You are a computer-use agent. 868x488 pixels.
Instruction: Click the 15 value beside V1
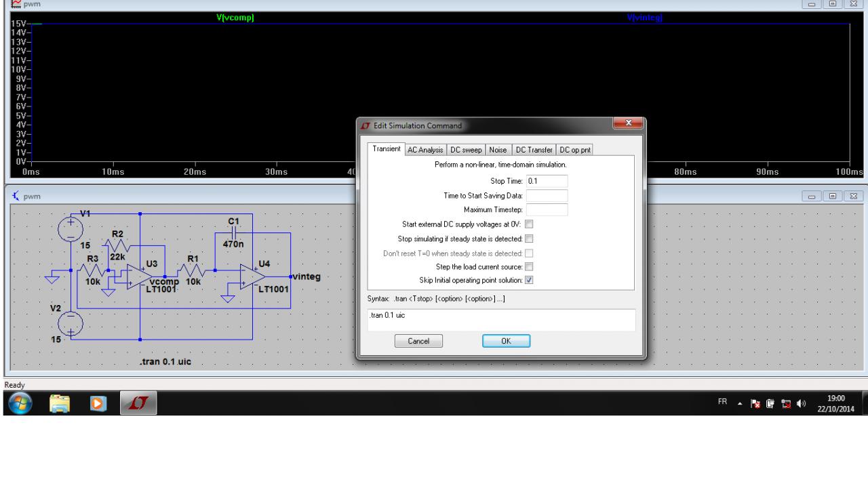[85, 244]
